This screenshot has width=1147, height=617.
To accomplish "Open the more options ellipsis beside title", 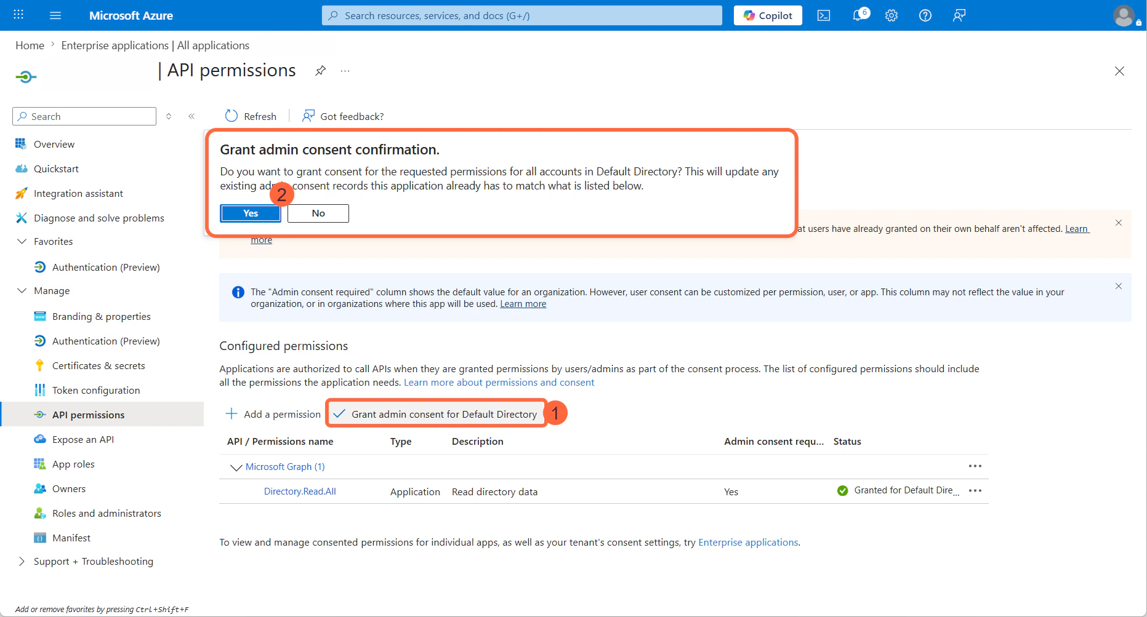I will [345, 71].
